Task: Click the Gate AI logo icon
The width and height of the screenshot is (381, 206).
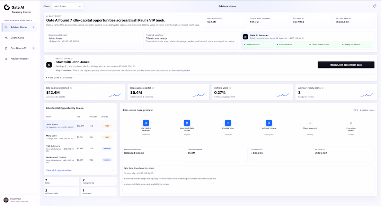Action: pyautogui.click(x=7, y=8)
